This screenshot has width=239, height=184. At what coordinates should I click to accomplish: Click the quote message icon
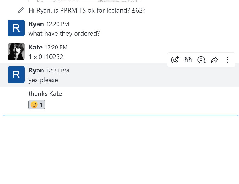[x=188, y=60]
